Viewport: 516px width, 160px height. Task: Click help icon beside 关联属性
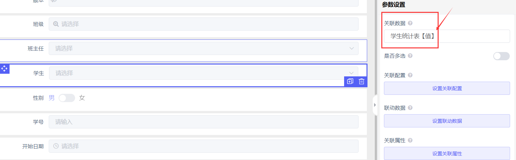pyautogui.click(x=410, y=140)
